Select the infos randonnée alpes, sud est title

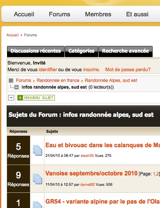click(x=54, y=87)
